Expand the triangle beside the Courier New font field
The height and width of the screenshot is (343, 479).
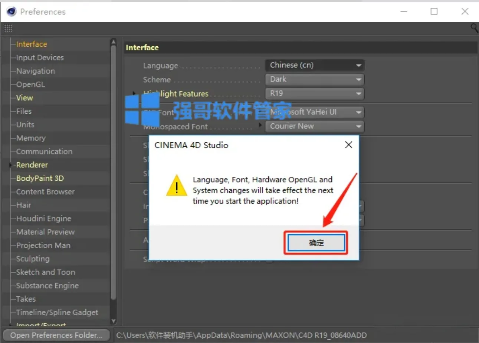pos(260,125)
